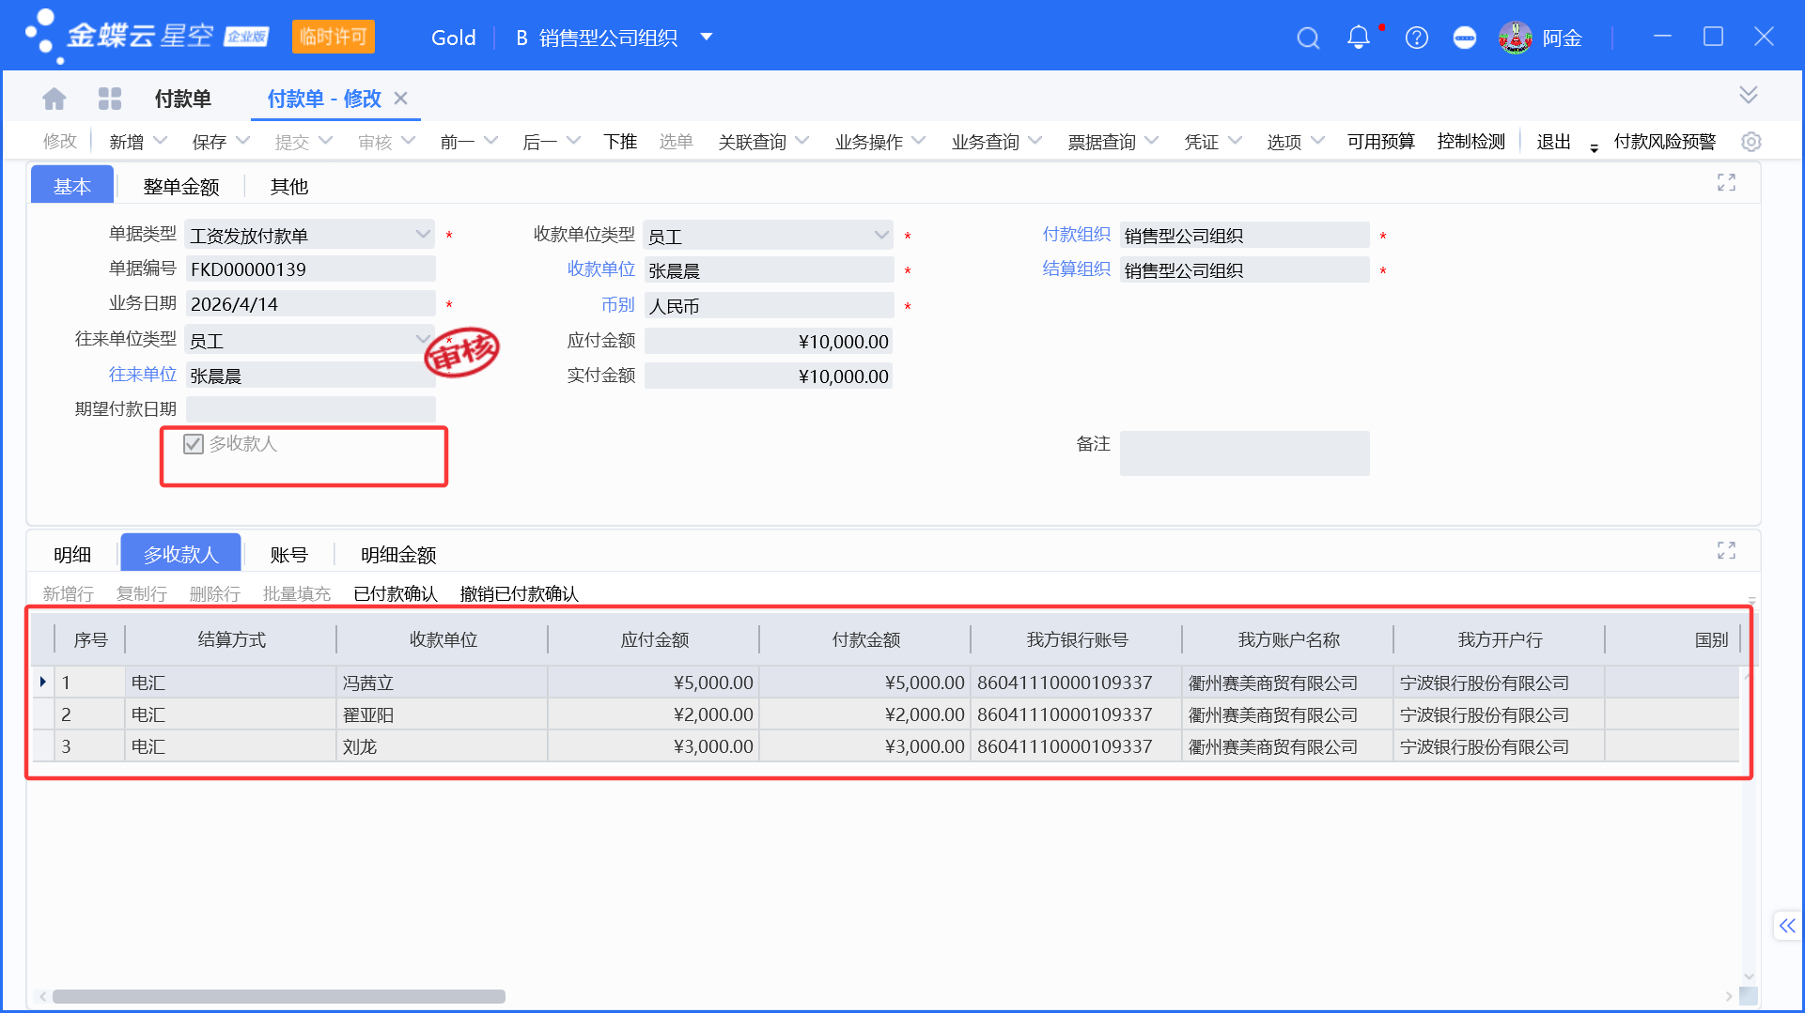1805x1013 pixels.
Task: Select row with payee 翟亚阳
Action: pos(885,714)
